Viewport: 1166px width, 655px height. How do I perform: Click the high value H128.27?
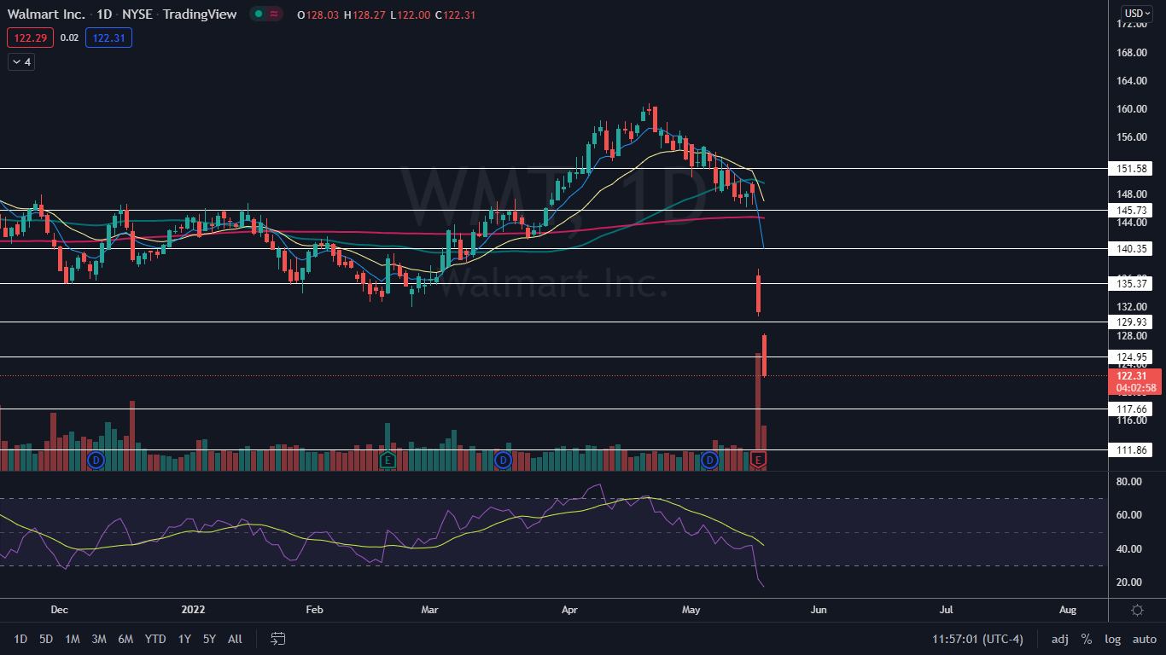(x=364, y=14)
